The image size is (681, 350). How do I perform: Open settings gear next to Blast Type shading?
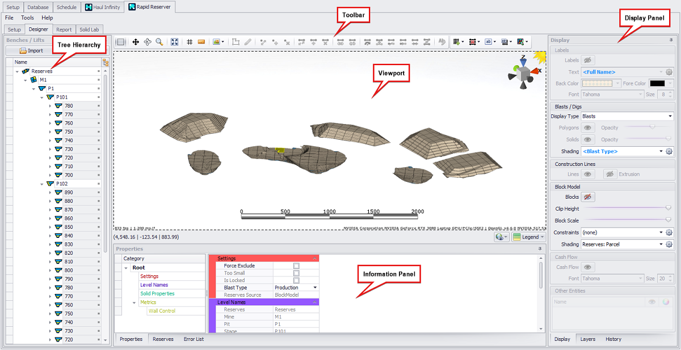click(669, 151)
